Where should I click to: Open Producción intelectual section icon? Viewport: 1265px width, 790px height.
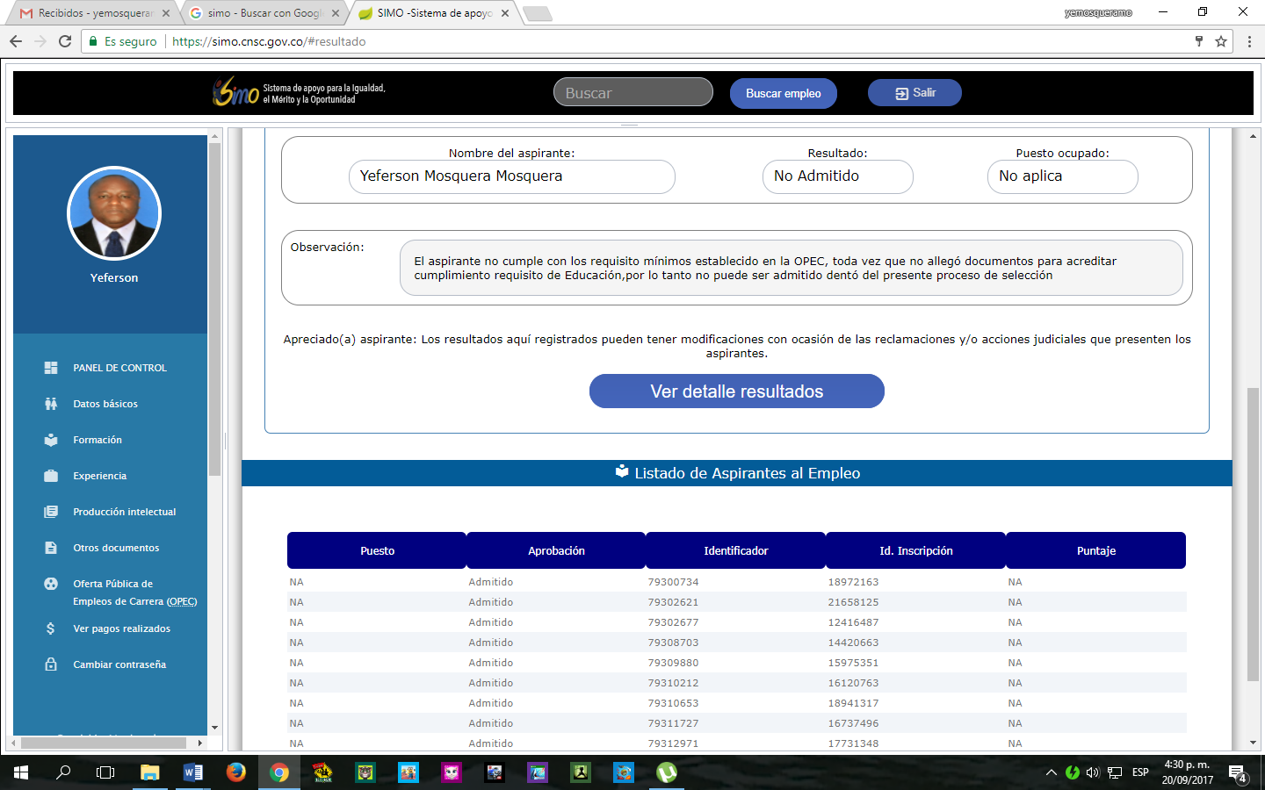click(51, 512)
